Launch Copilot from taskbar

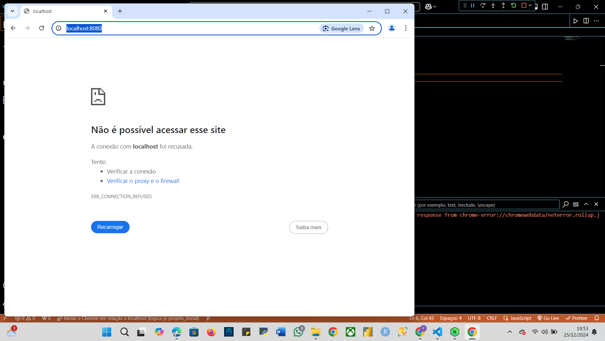coord(159,332)
